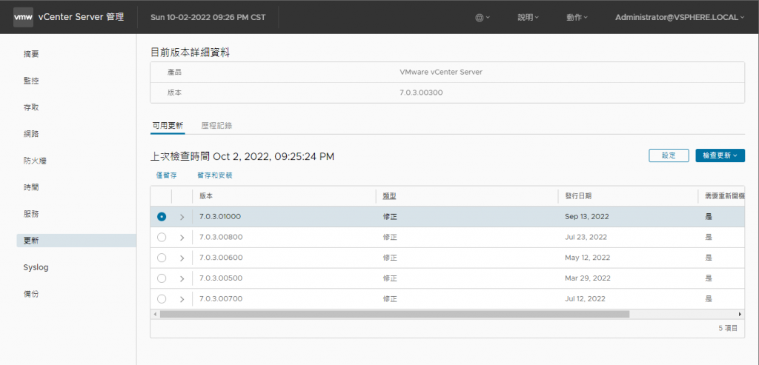Go to 防火牆 in the sidebar
The height and width of the screenshot is (365, 759).
(x=35, y=161)
